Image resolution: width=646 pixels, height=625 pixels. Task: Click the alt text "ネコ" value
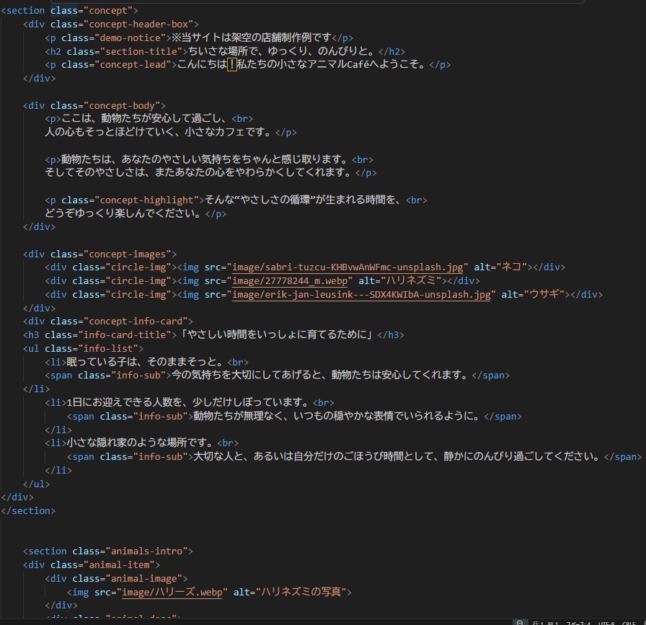[511, 267]
